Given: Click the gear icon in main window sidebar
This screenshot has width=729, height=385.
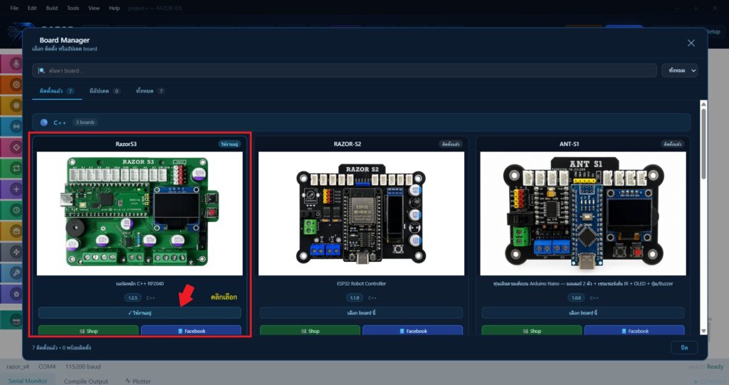Looking at the screenshot, I should [x=16, y=85].
